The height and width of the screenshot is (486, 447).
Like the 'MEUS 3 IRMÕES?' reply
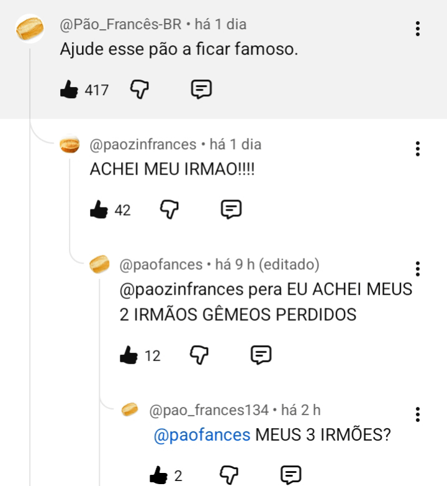pos(158,476)
